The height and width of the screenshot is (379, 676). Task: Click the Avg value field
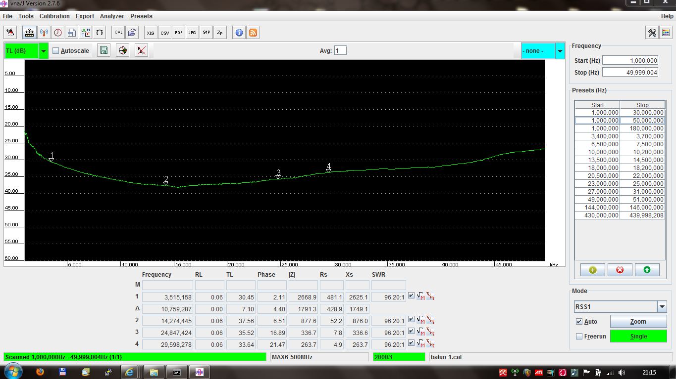[340, 50]
